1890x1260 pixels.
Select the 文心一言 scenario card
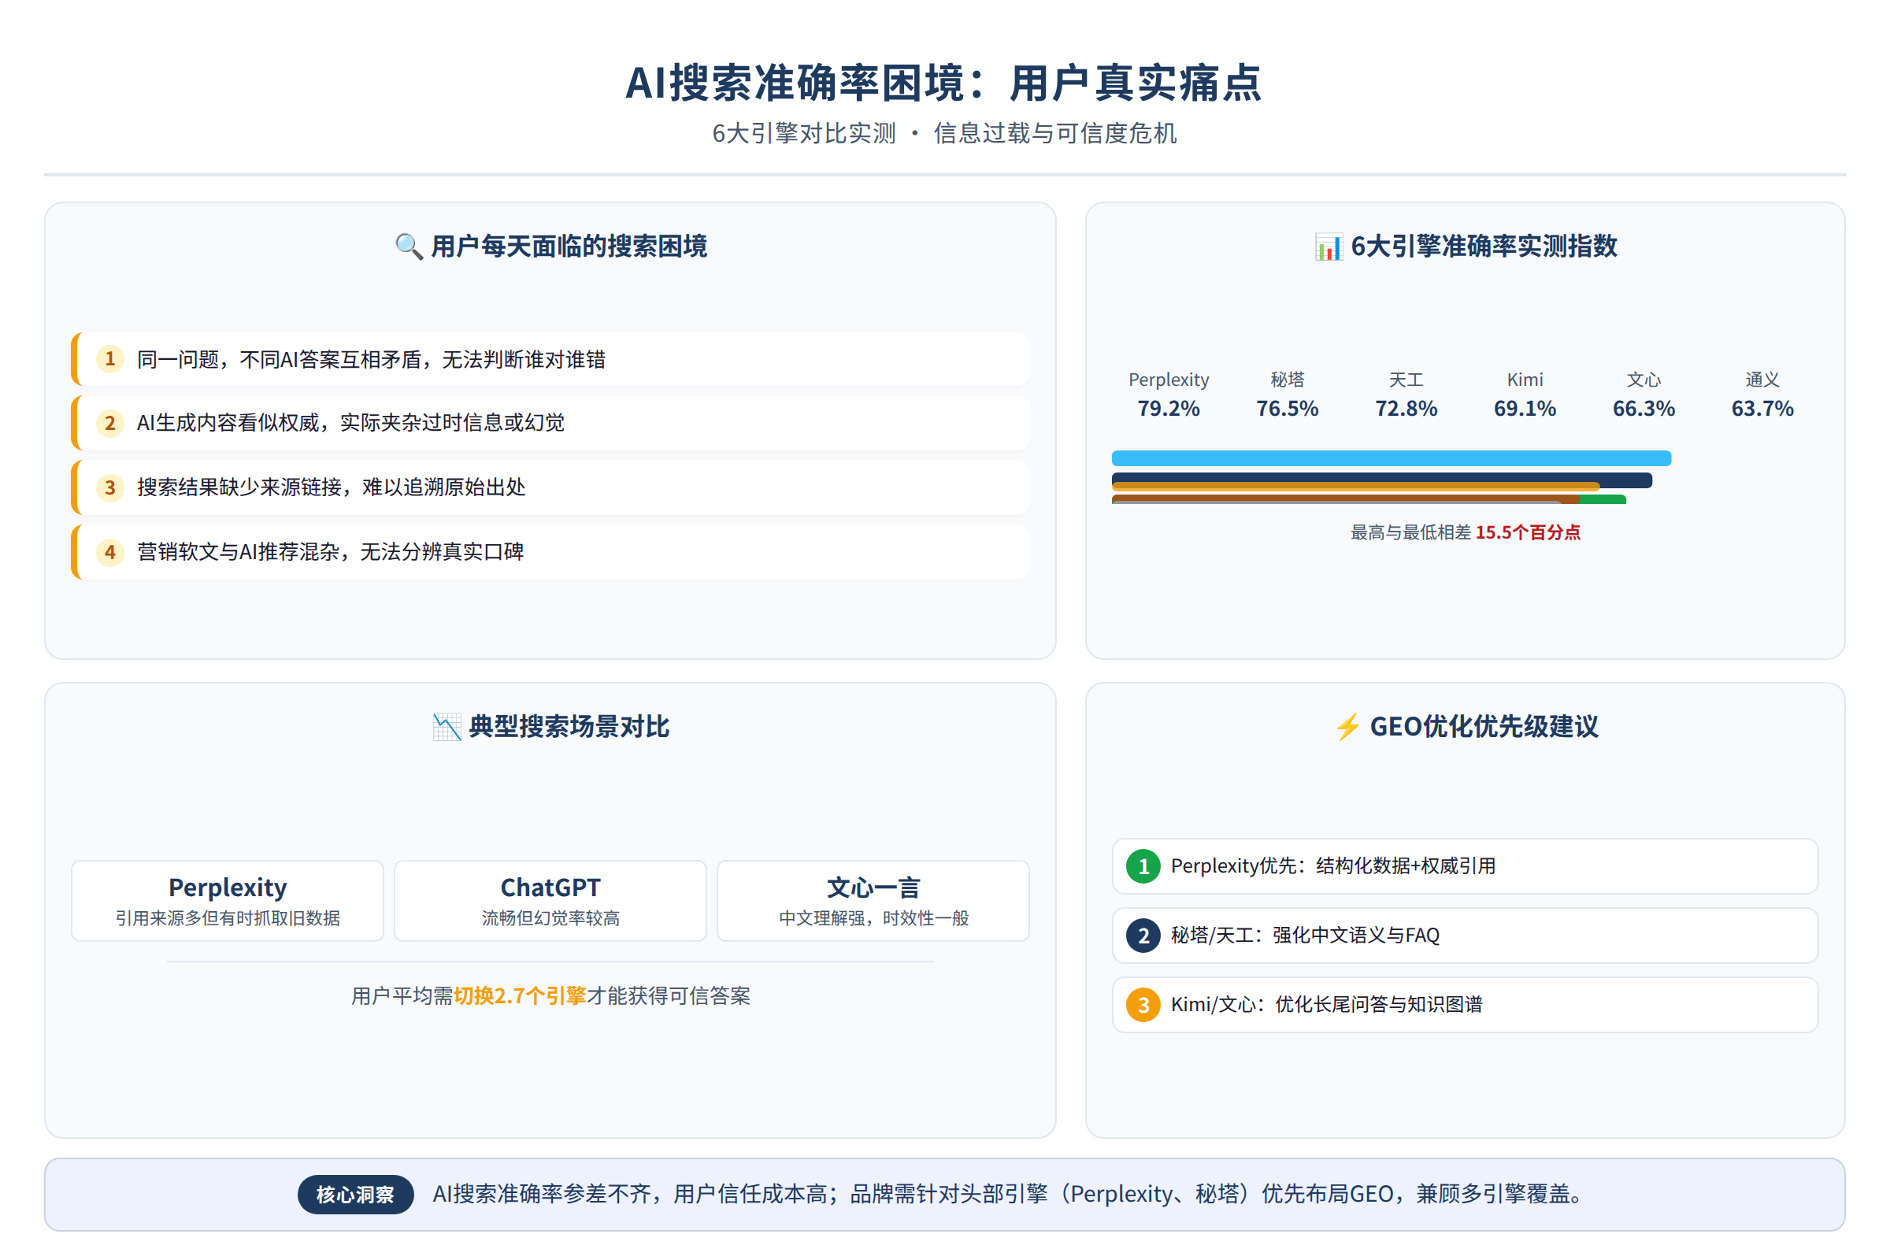(x=873, y=901)
